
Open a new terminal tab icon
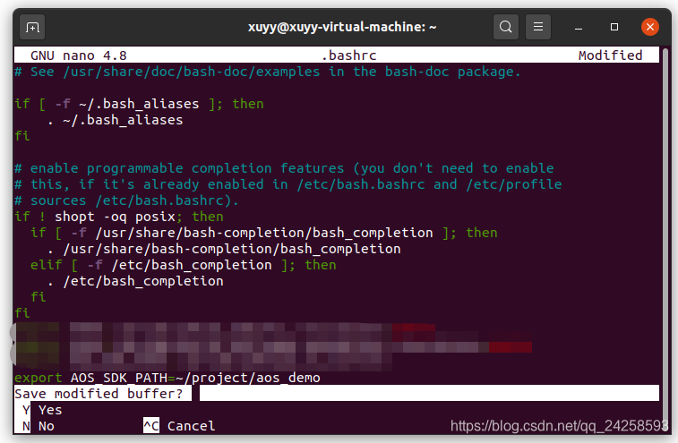tap(32, 27)
